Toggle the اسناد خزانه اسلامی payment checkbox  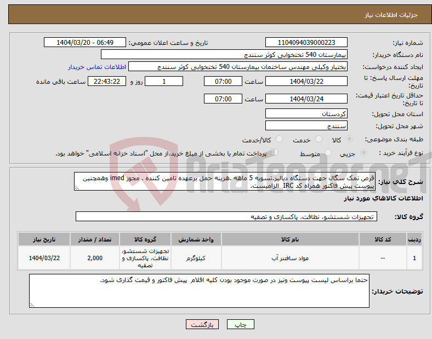(x=274, y=152)
